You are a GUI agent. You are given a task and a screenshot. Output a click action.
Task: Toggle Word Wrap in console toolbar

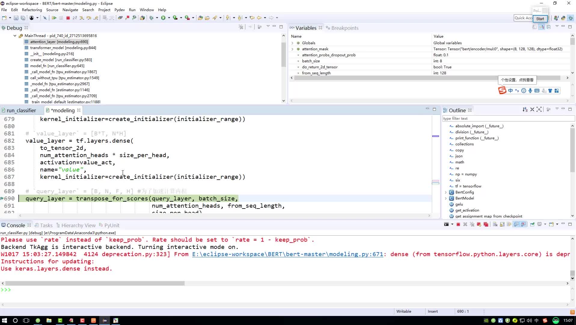tap(509, 224)
